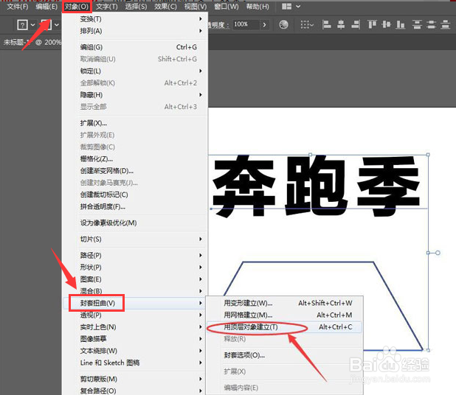
Task: Expand the 变换(T) submenu
Action: point(135,19)
